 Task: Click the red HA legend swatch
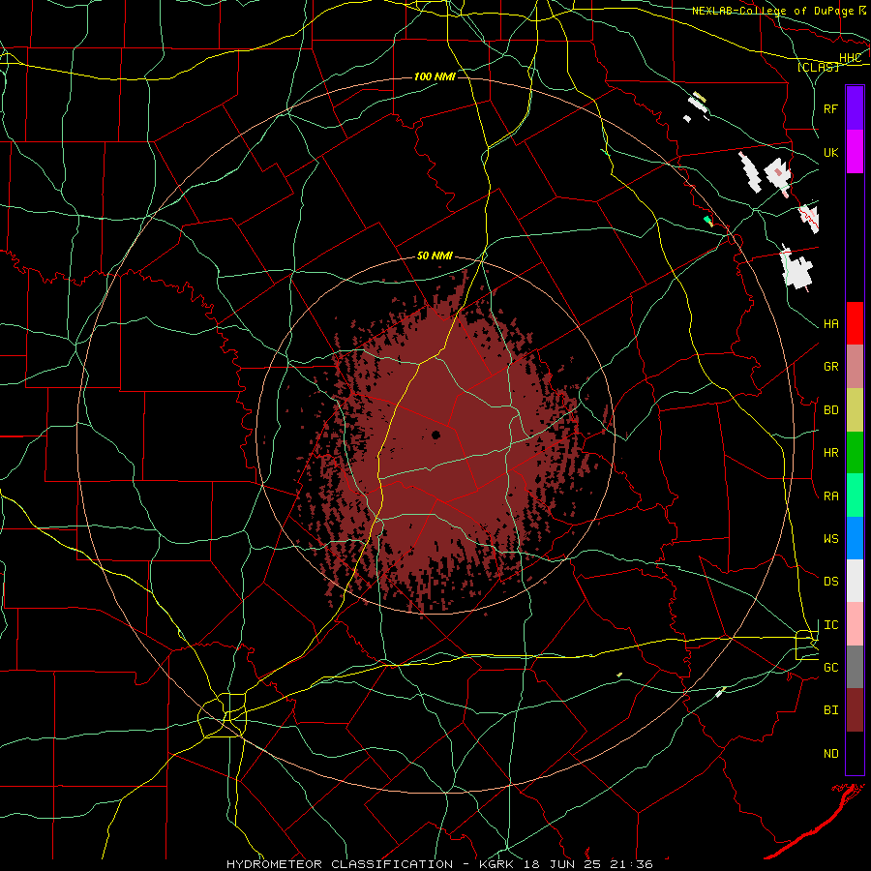[855, 323]
